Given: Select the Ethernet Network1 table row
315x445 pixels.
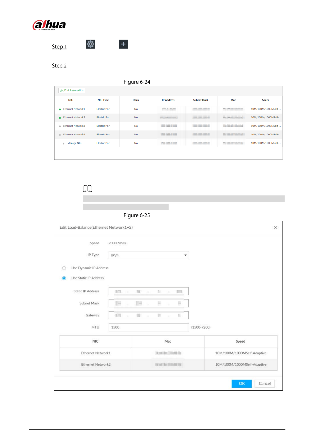Looking at the screenshot, I should pos(168,109).
